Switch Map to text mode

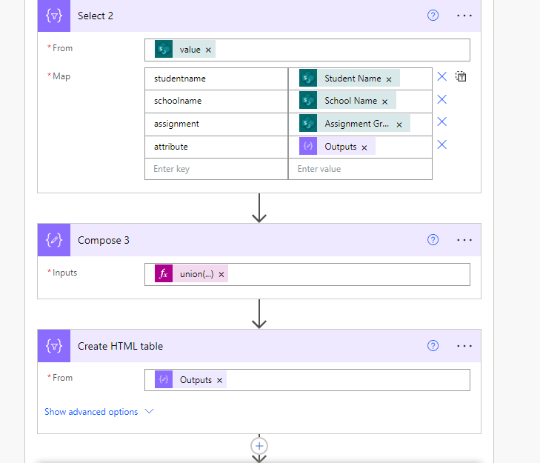461,76
